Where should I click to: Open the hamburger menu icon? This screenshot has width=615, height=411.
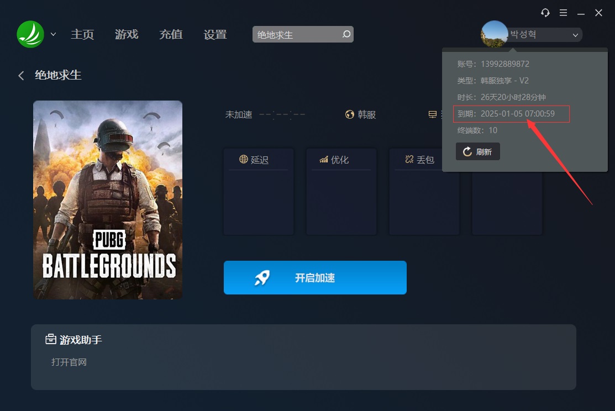click(563, 13)
